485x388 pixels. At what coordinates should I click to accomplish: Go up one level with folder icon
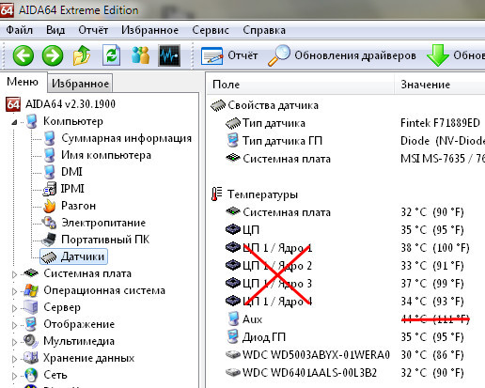click(82, 55)
